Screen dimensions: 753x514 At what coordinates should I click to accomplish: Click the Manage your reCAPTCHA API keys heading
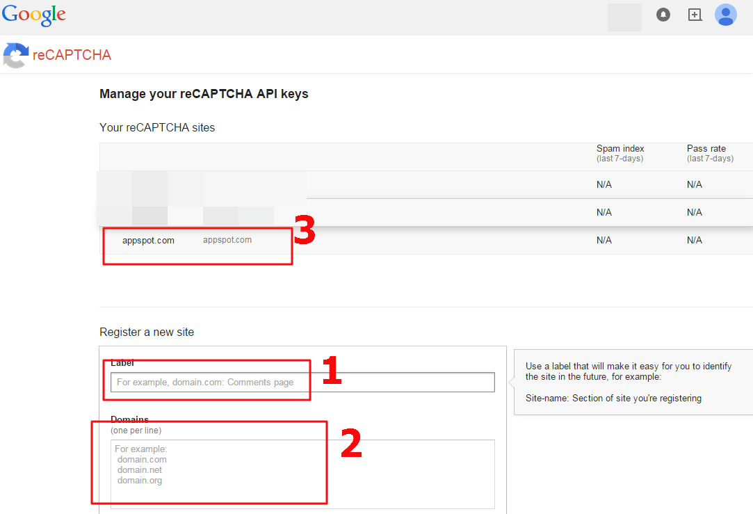click(x=204, y=94)
